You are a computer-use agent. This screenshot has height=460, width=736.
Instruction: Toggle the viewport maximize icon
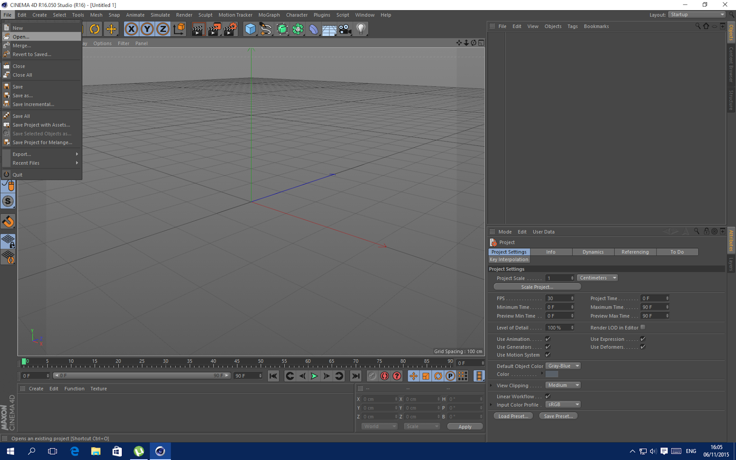pos(481,43)
